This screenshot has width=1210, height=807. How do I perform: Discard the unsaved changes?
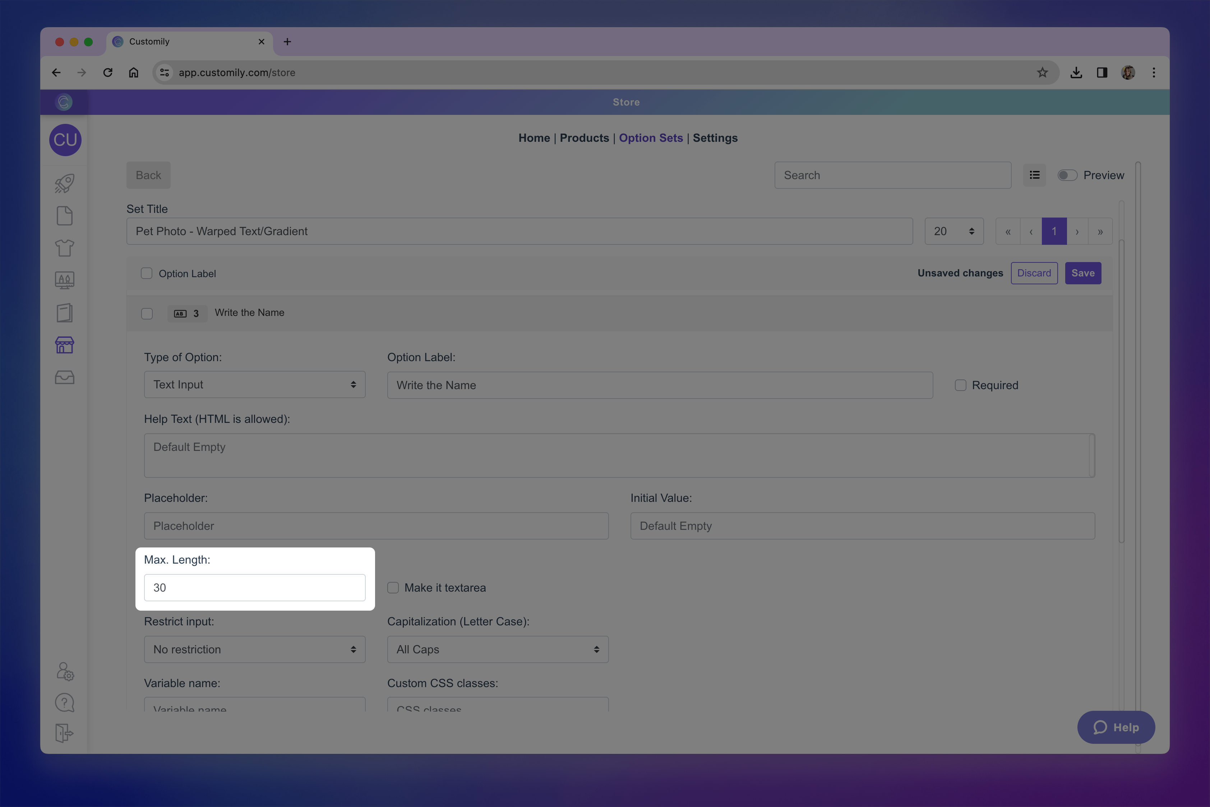pyautogui.click(x=1034, y=273)
